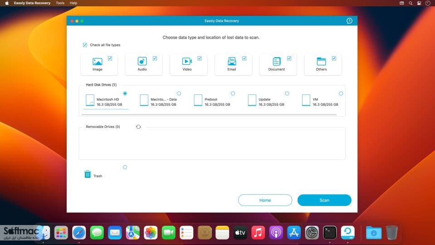
Task: Uncheck the Image type checkbox
Action: (x=110, y=58)
